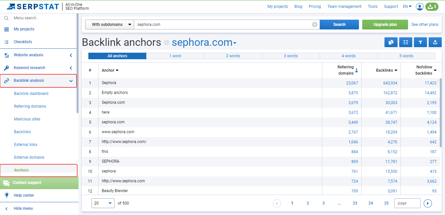Select the 3 words tab

pos(291,56)
